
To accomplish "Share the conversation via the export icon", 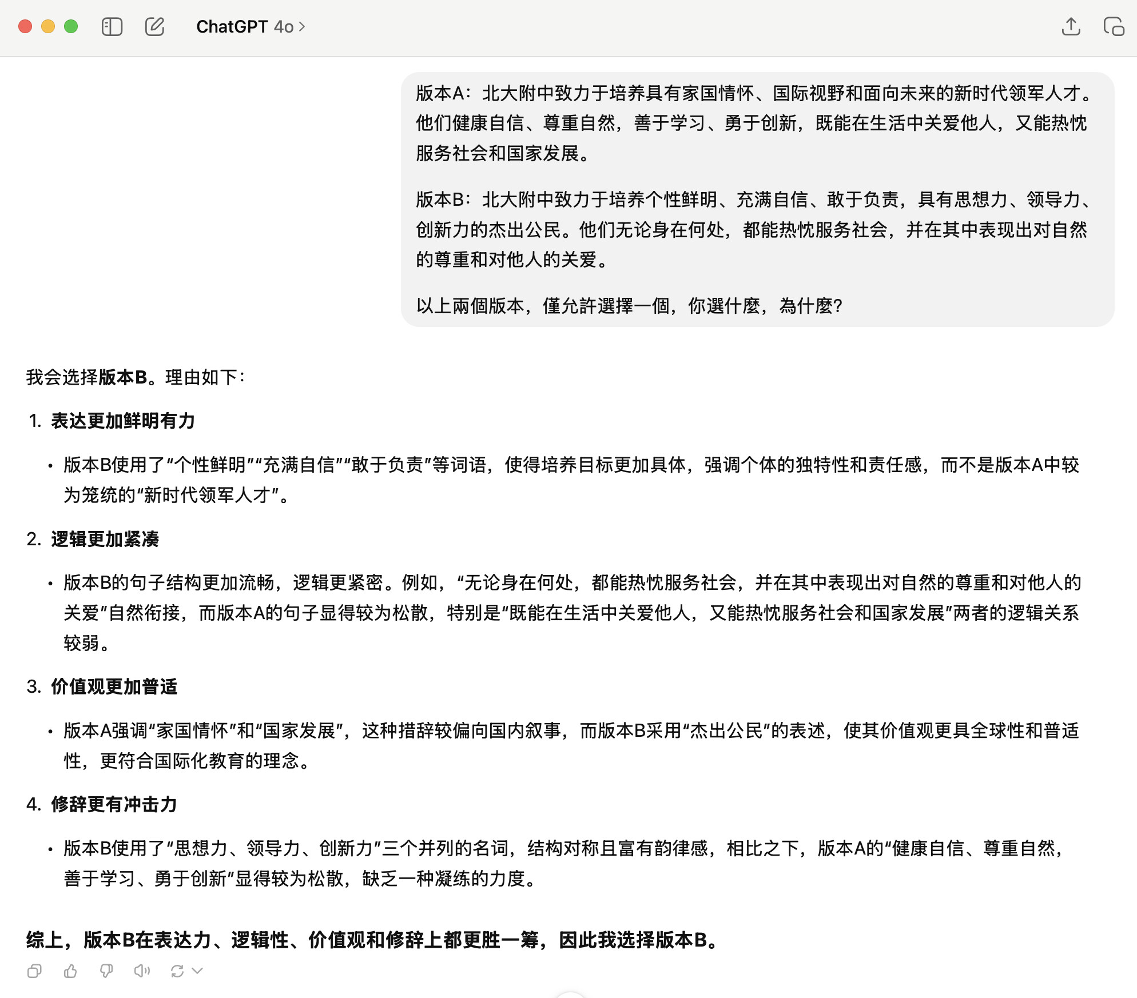I will (x=1071, y=26).
